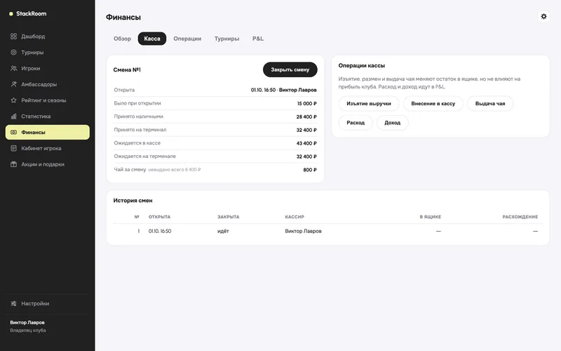Click the Выдача чая button
Viewport: 561px width, 351px height.
coord(490,103)
